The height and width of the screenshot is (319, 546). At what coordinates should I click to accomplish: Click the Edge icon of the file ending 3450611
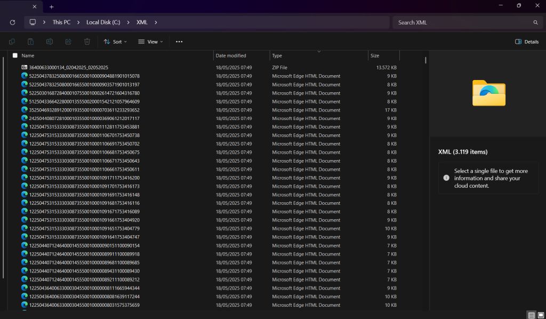[x=25, y=169]
